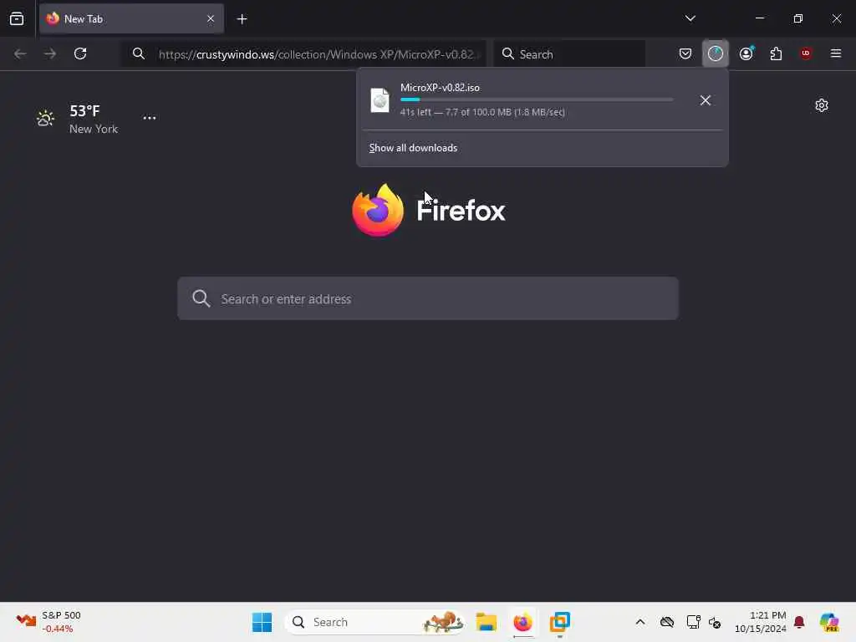Focus the toolbar Search box
This screenshot has width=856, height=642.
pos(569,54)
